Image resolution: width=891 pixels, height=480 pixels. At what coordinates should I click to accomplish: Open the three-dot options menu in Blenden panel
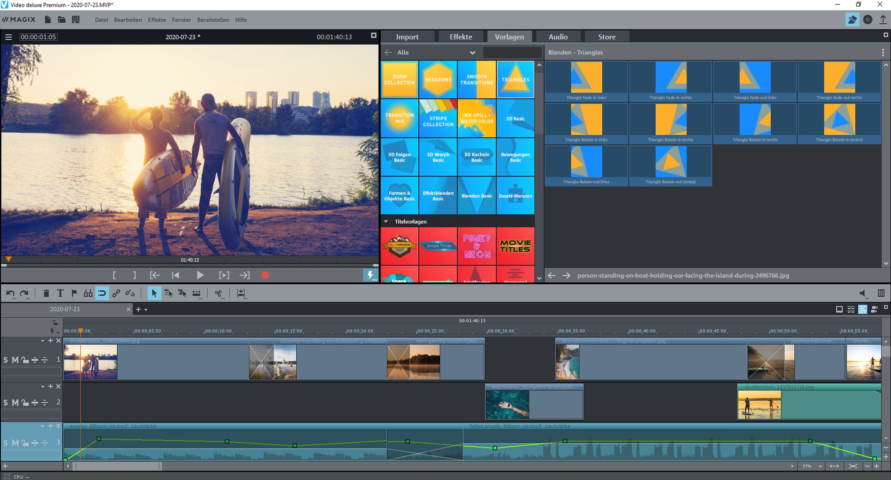(883, 52)
